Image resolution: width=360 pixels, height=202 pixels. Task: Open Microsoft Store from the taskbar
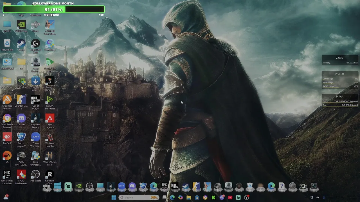197,198
